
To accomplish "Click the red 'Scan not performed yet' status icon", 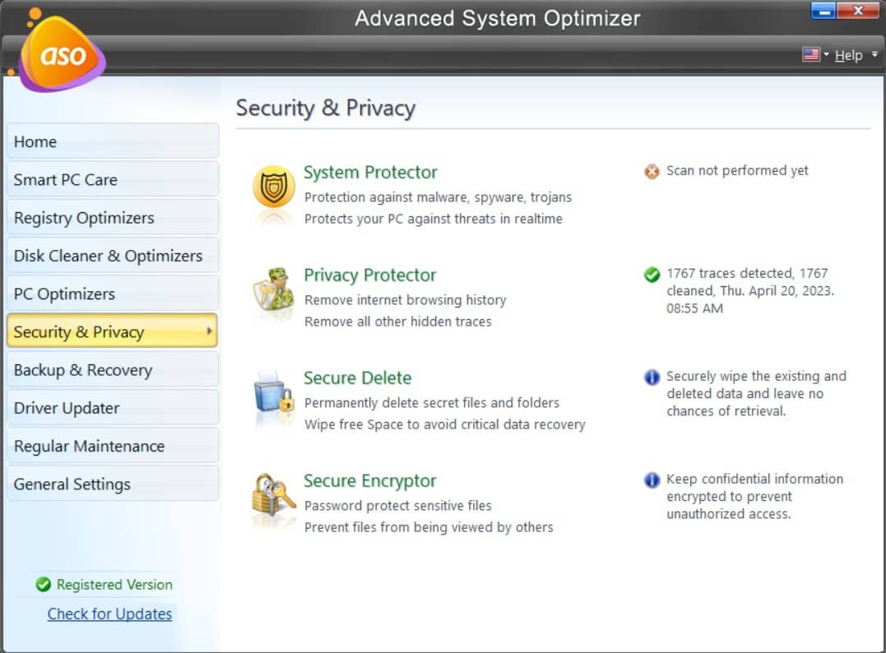I will [x=651, y=171].
